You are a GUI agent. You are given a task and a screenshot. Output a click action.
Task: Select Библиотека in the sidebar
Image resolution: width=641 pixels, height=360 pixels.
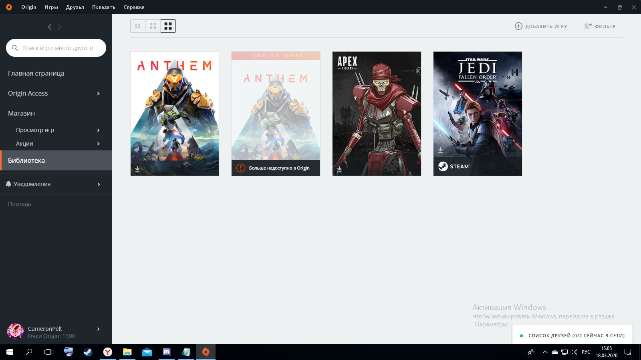[x=56, y=160]
